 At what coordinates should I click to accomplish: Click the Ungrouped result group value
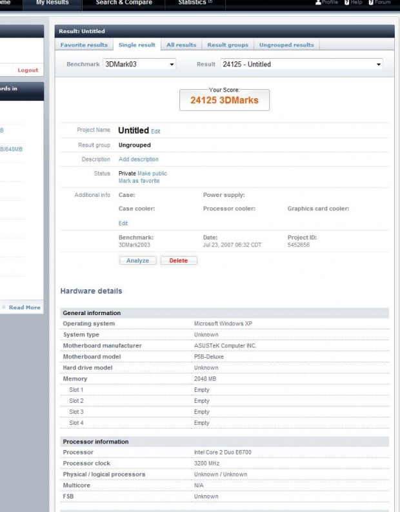[x=134, y=145]
